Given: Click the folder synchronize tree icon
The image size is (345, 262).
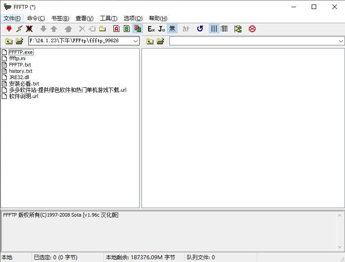Looking at the screenshot, I should (x=238, y=29).
